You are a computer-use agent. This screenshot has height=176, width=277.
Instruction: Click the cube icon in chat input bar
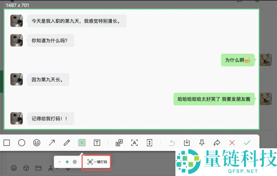[26, 168]
